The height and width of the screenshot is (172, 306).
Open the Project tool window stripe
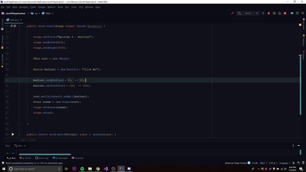2,24
